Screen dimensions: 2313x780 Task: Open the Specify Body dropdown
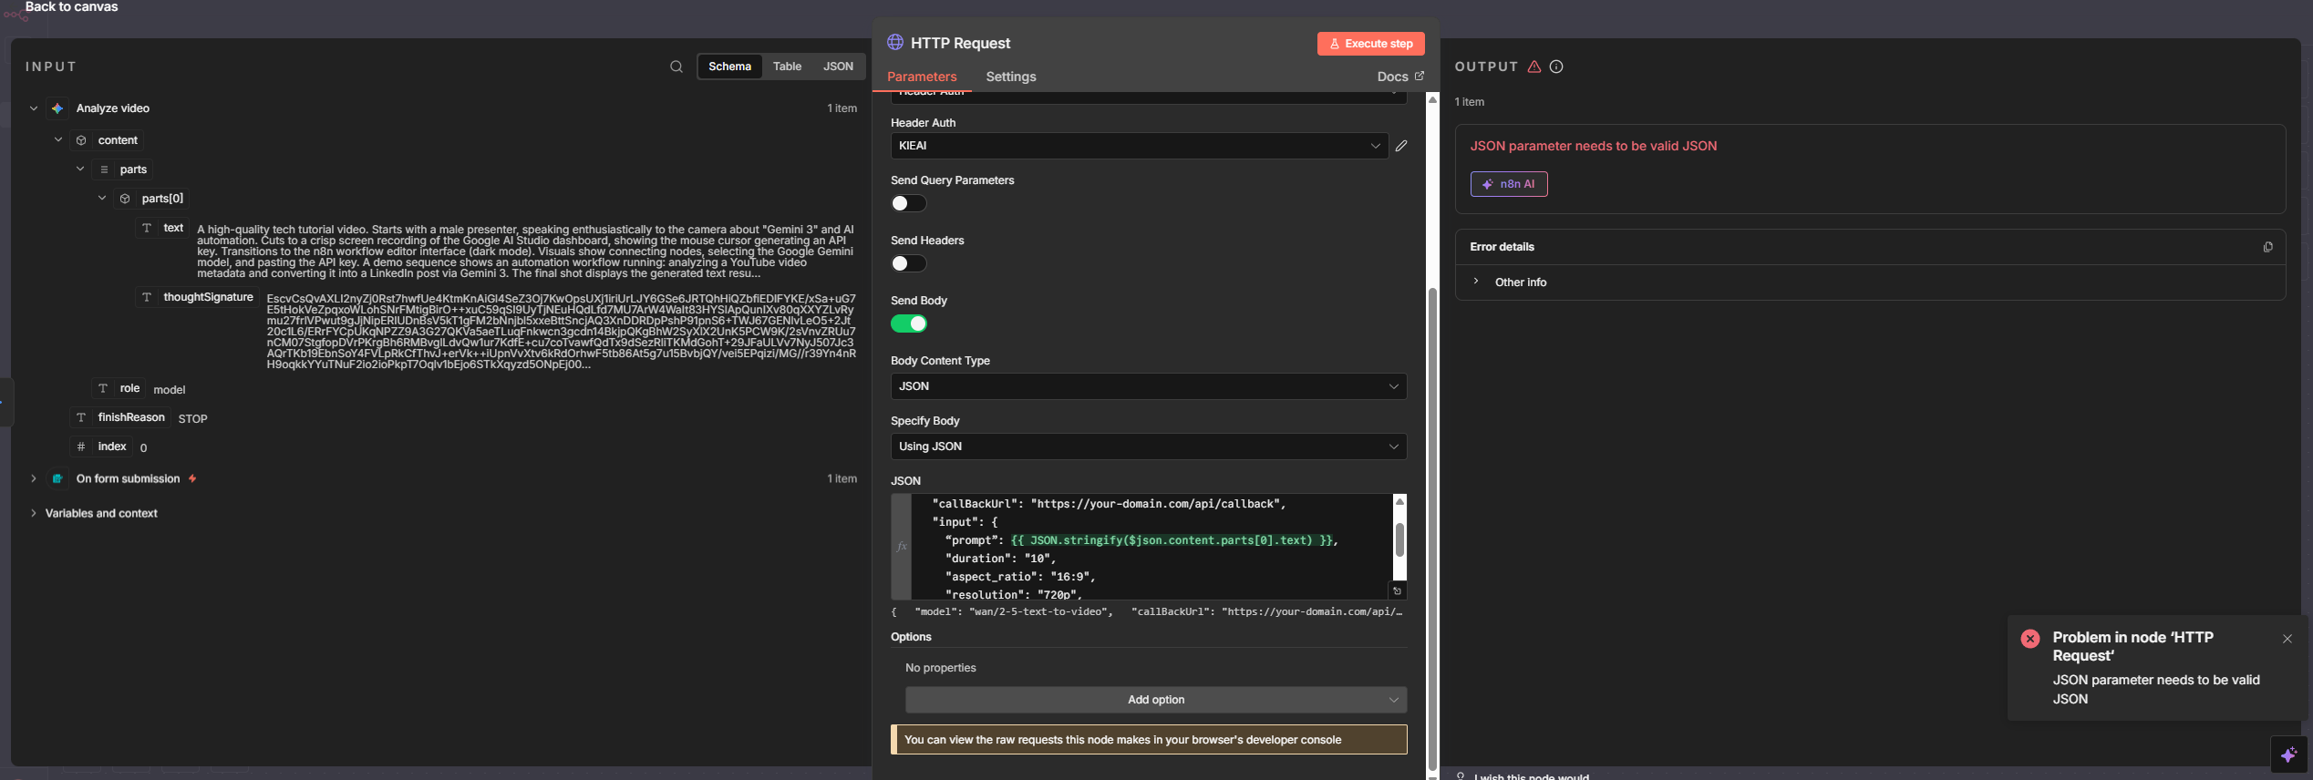(1148, 446)
